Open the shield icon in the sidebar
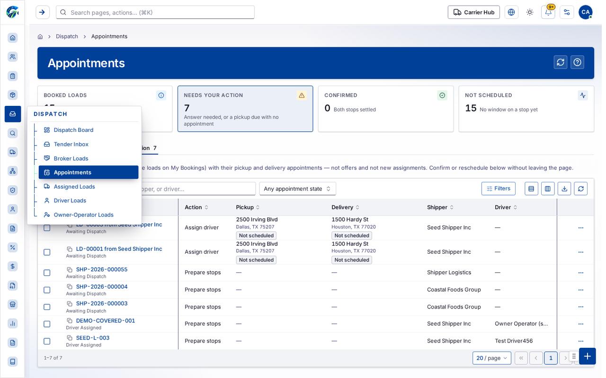The image size is (606, 378). 13,190
